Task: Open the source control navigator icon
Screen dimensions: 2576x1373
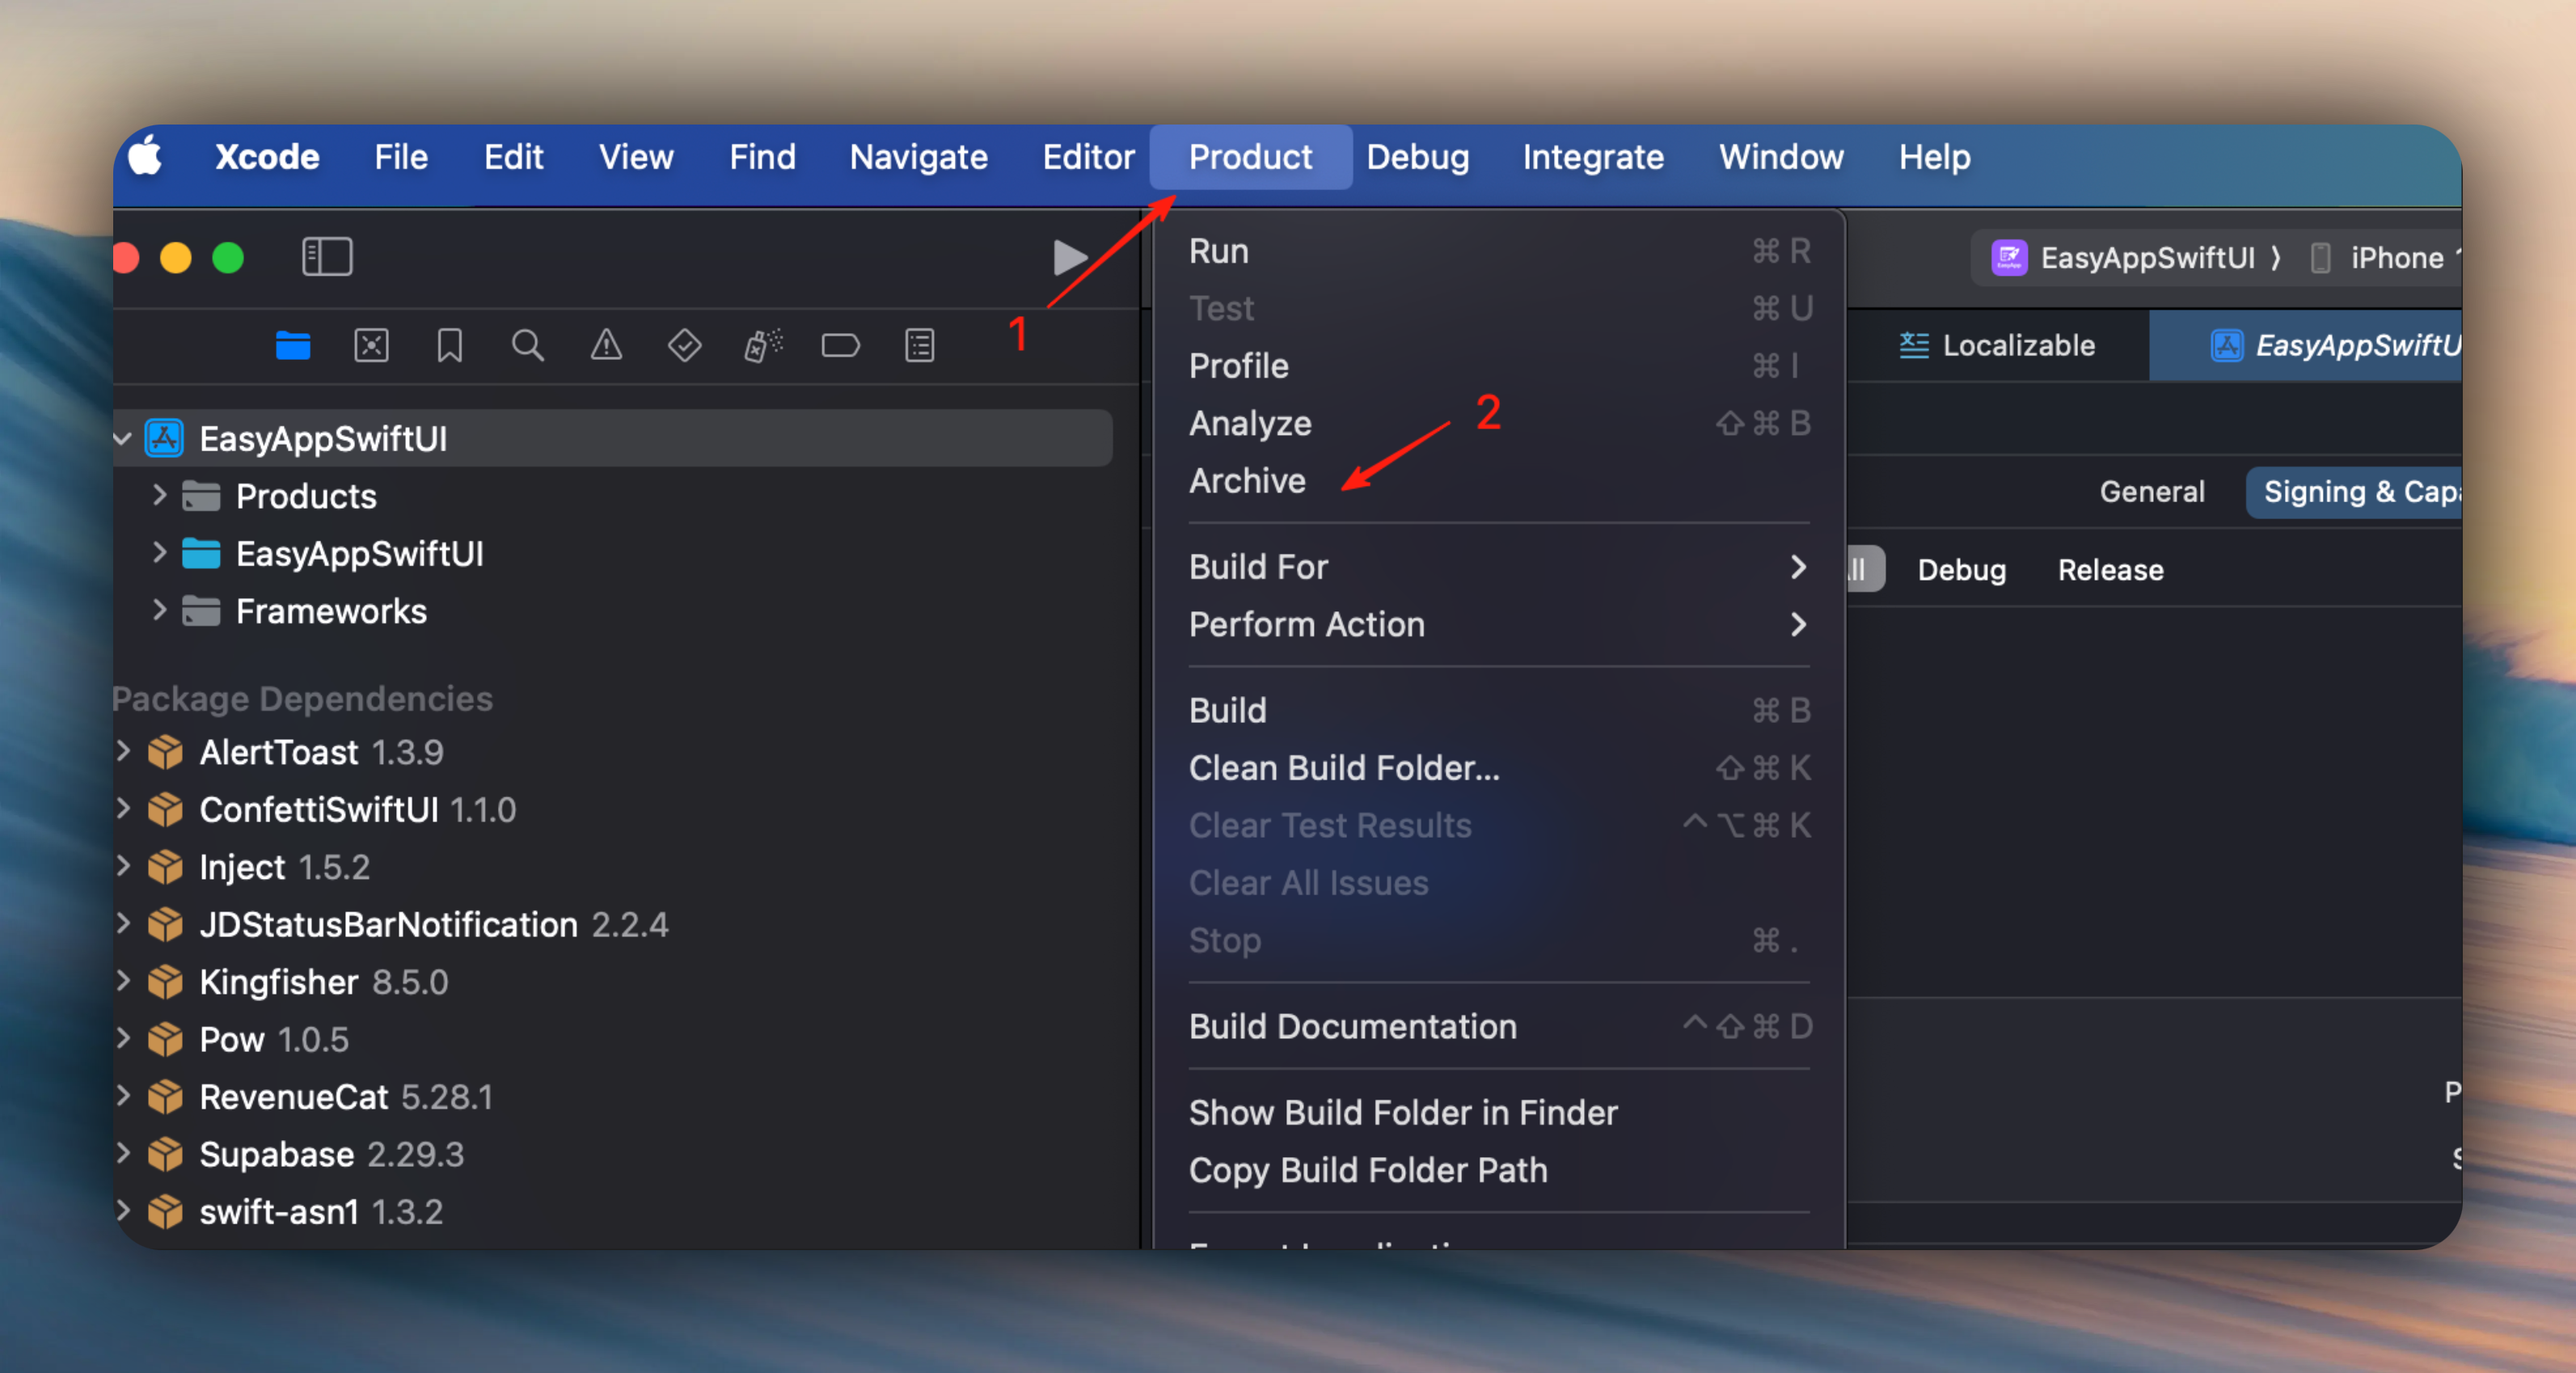Action: (371, 346)
